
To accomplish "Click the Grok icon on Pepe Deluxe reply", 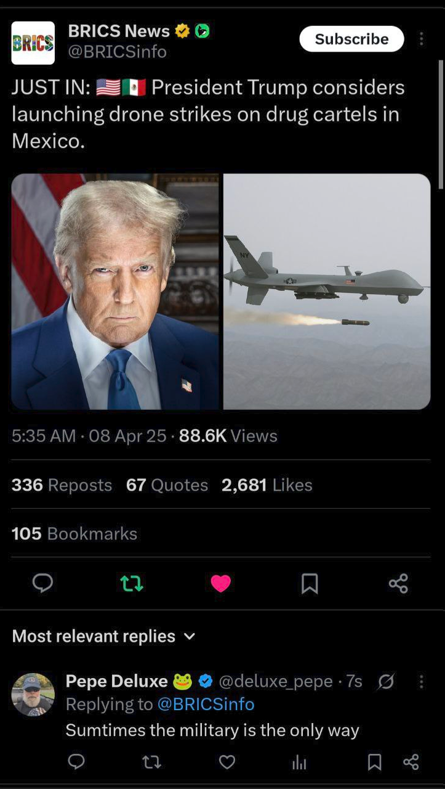I will (386, 681).
